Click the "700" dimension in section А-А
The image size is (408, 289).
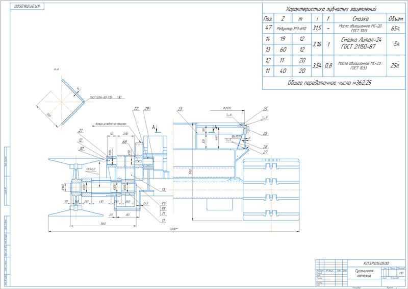(48, 115)
